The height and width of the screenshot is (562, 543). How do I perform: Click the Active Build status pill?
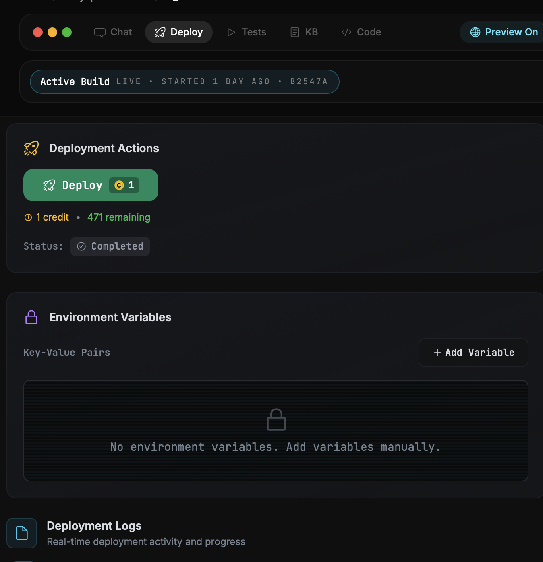click(x=184, y=82)
